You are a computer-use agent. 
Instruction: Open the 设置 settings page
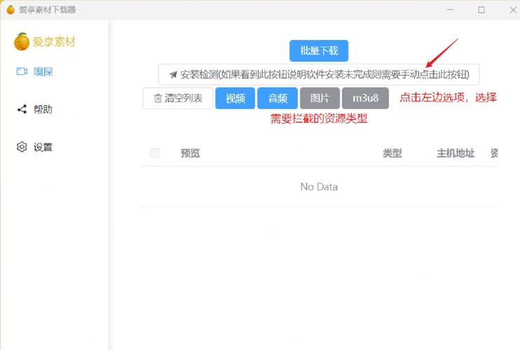[x=35, y=147]
